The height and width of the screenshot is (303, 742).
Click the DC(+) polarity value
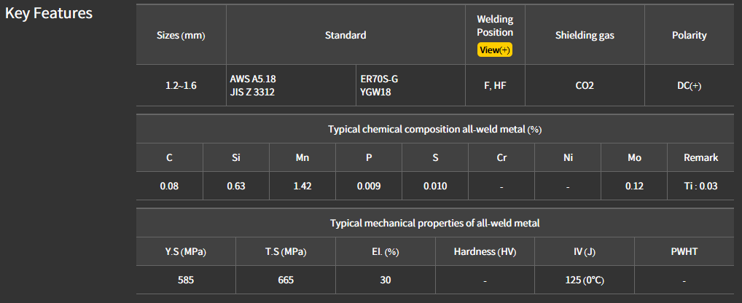689,85
